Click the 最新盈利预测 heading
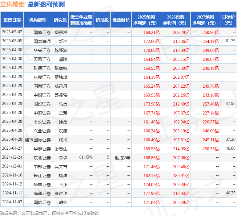The width and height of the screenshot is (237, 216). tap(46, 4)
